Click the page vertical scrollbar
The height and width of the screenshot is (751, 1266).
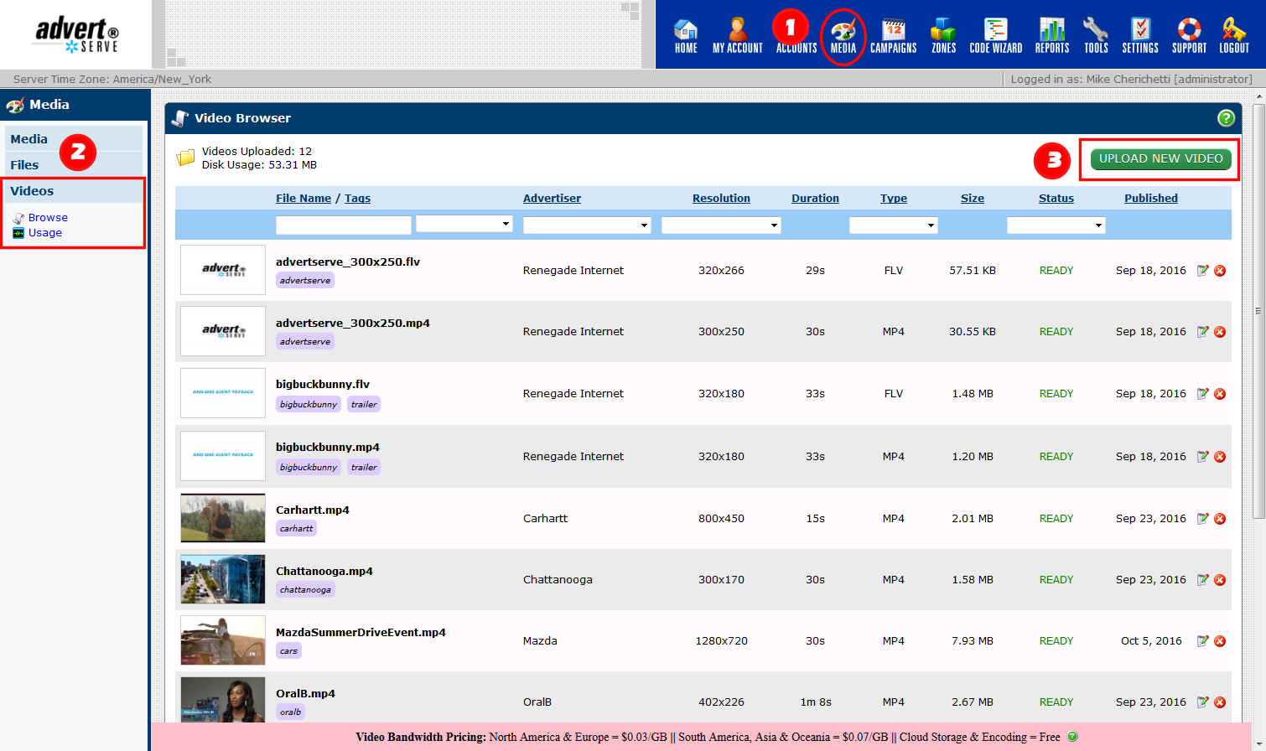1258,311
